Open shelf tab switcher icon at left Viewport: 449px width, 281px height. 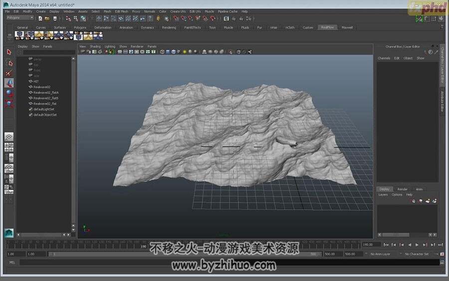click(x=9, y=35)
